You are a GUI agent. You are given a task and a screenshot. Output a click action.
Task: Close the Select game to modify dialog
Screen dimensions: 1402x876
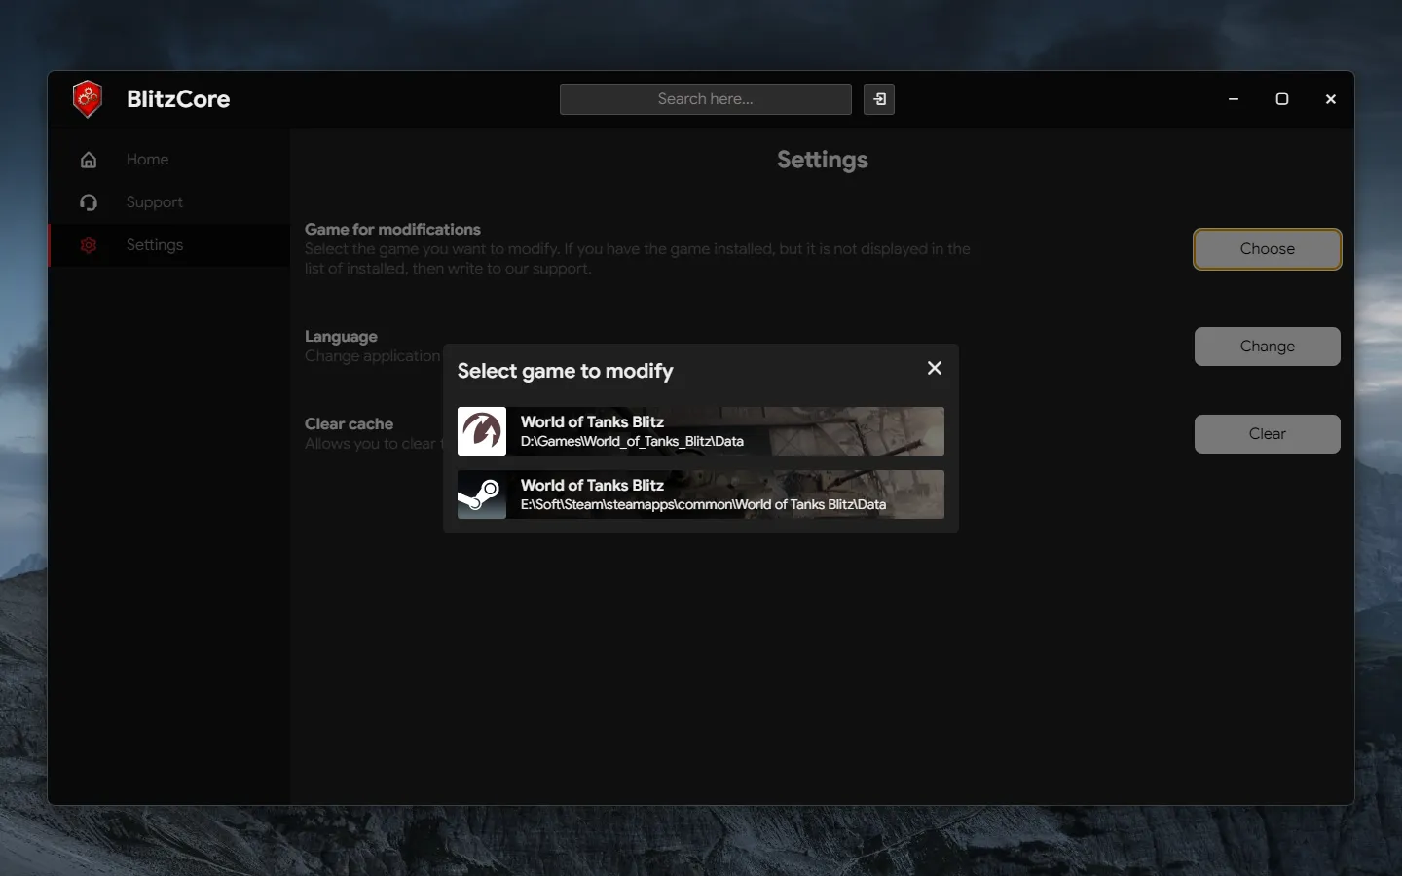[x=935, y=368]
